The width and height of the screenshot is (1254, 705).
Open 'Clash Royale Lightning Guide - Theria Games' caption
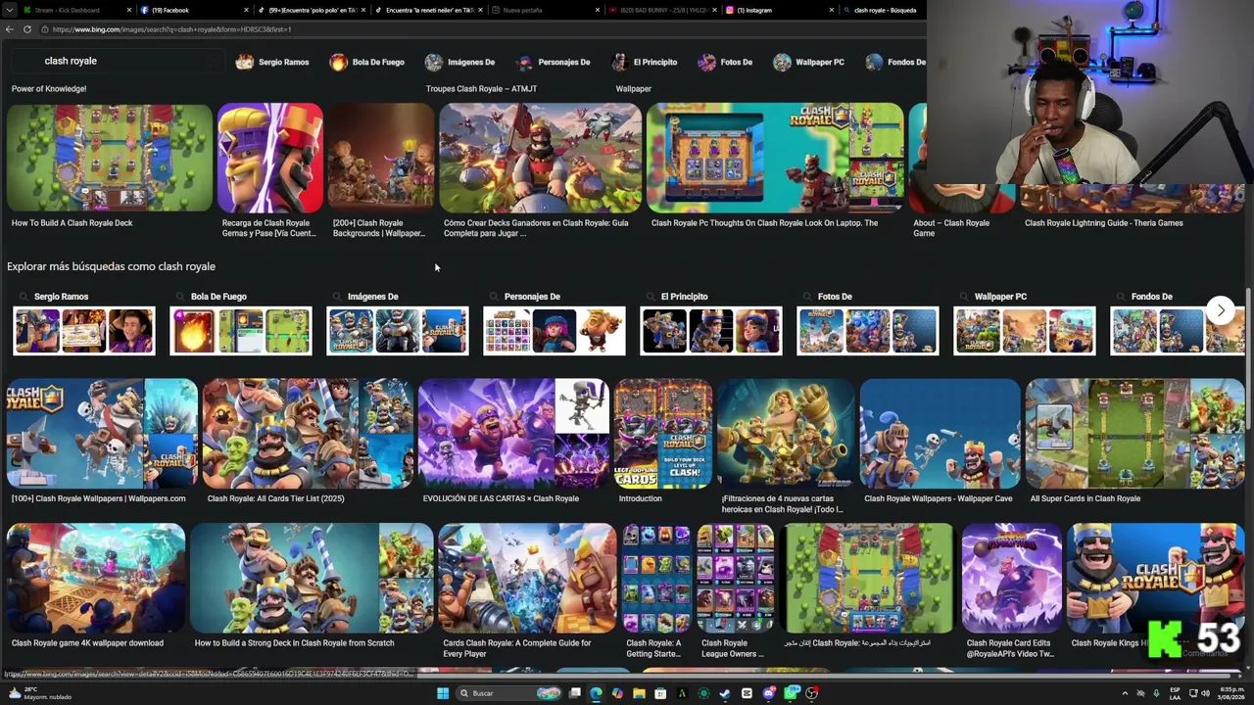(1104, 223)
